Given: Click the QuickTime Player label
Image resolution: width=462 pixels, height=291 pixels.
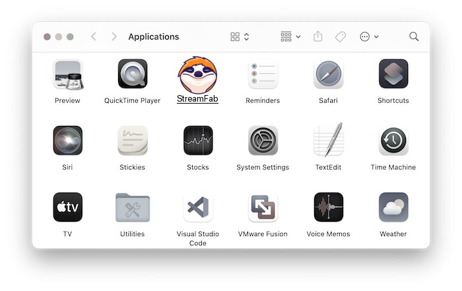Looking at the screenshot, I should [x=132, y=100].
